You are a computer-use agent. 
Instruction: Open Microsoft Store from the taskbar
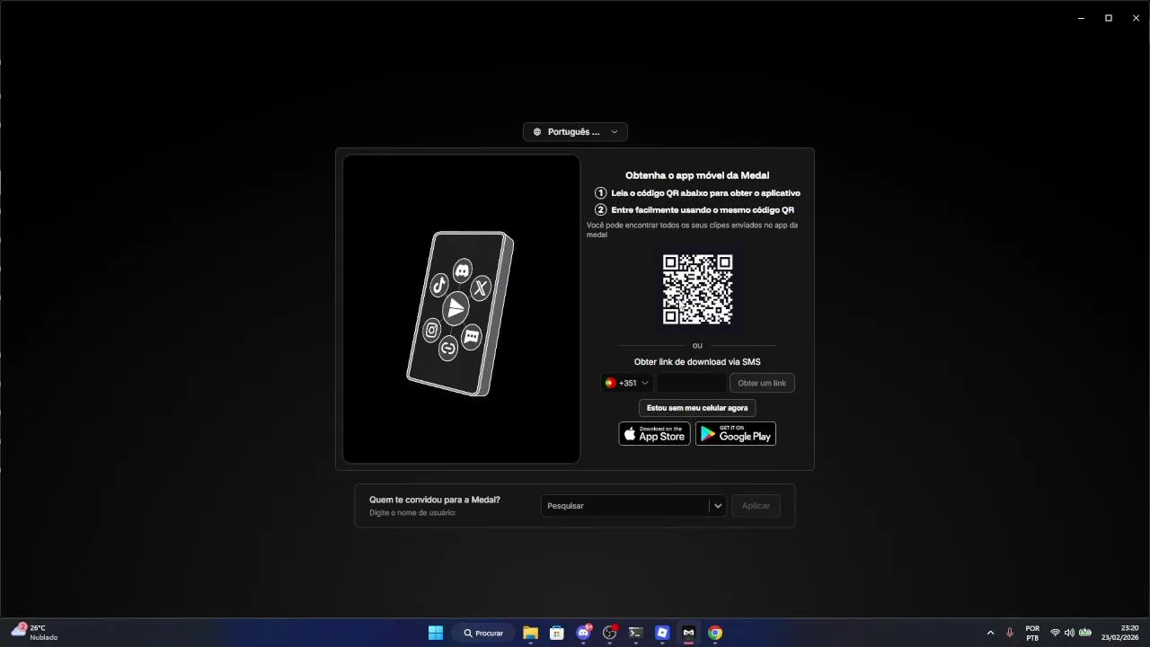tap(557, 633)
